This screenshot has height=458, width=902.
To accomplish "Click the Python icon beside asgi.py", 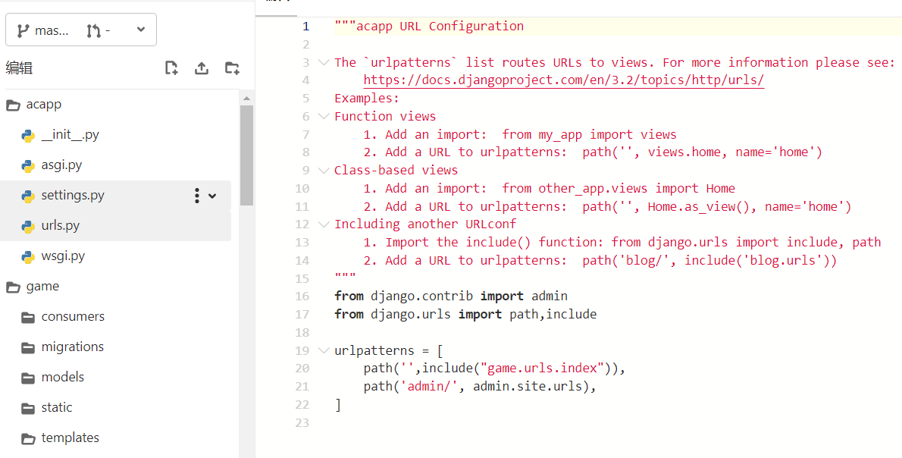I will tap(28, 165).
